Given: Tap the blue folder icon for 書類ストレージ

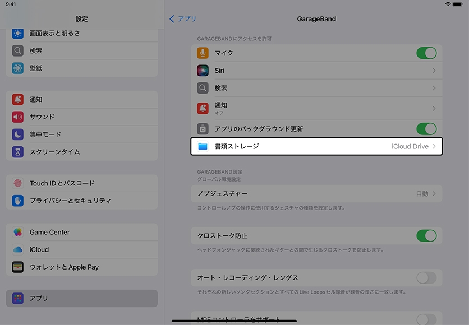Looking at the screenshot, I should 203,147.
